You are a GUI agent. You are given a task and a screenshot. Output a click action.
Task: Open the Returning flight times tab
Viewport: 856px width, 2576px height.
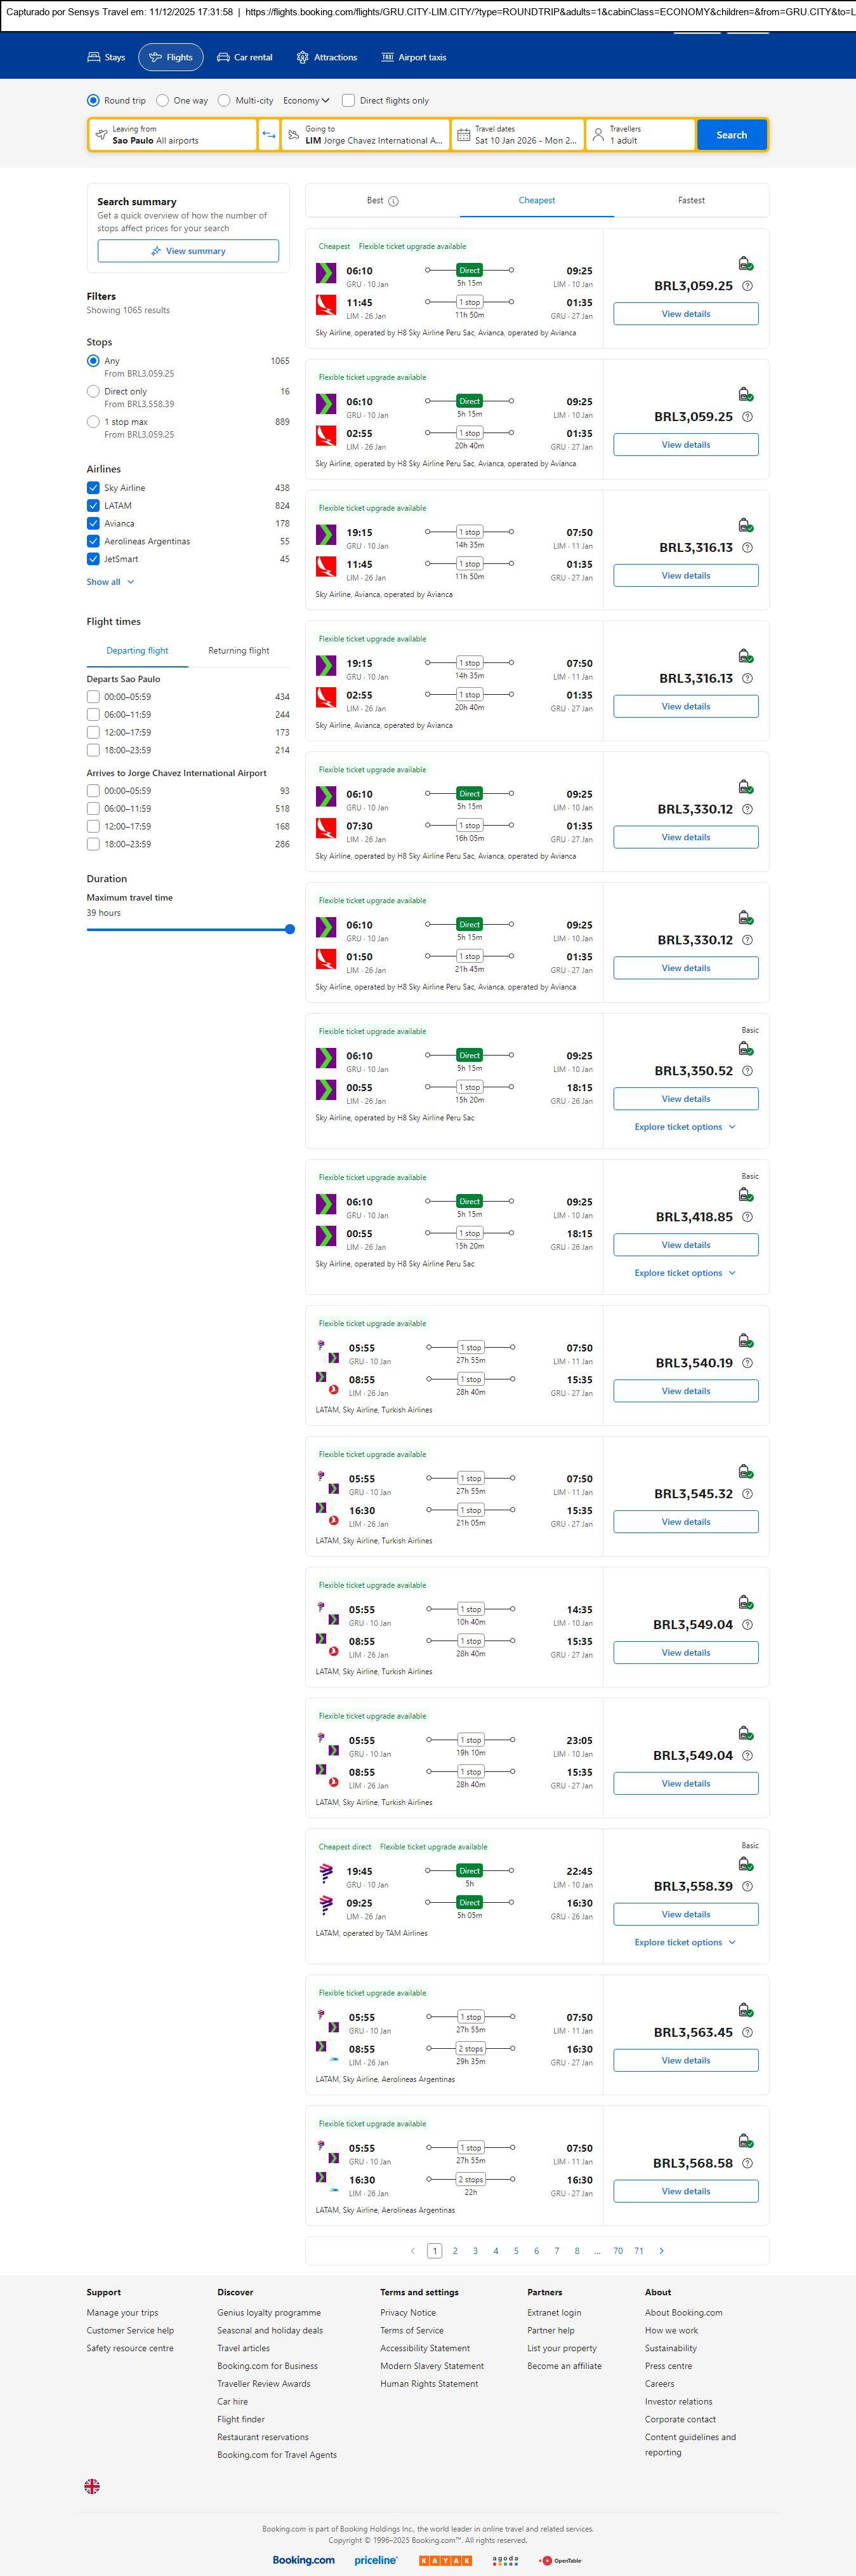239,651
